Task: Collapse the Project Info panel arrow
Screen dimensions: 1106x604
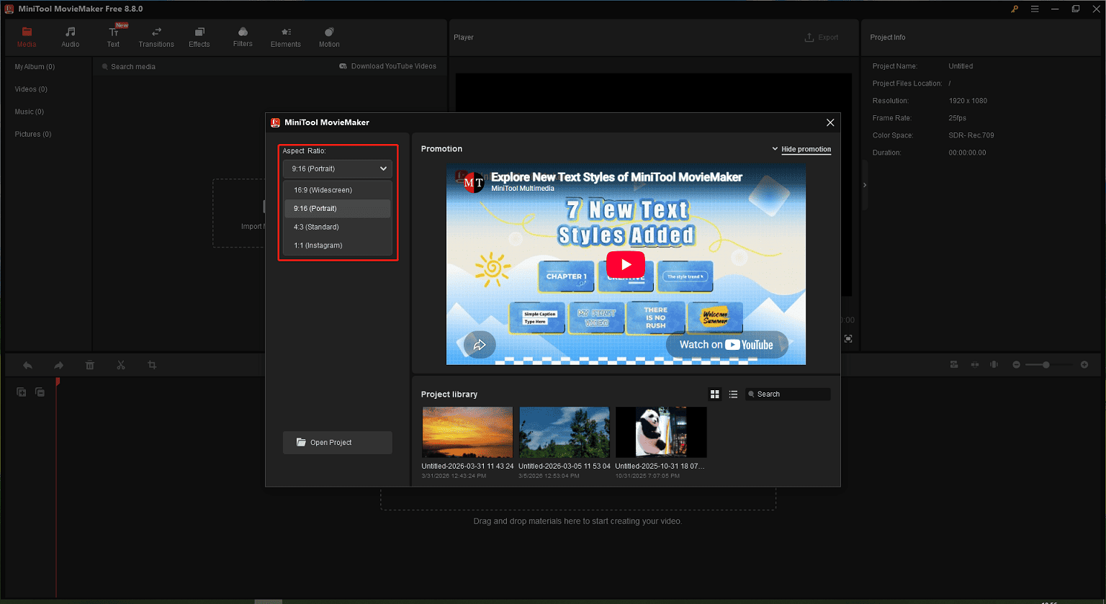Action: [865, 185]
